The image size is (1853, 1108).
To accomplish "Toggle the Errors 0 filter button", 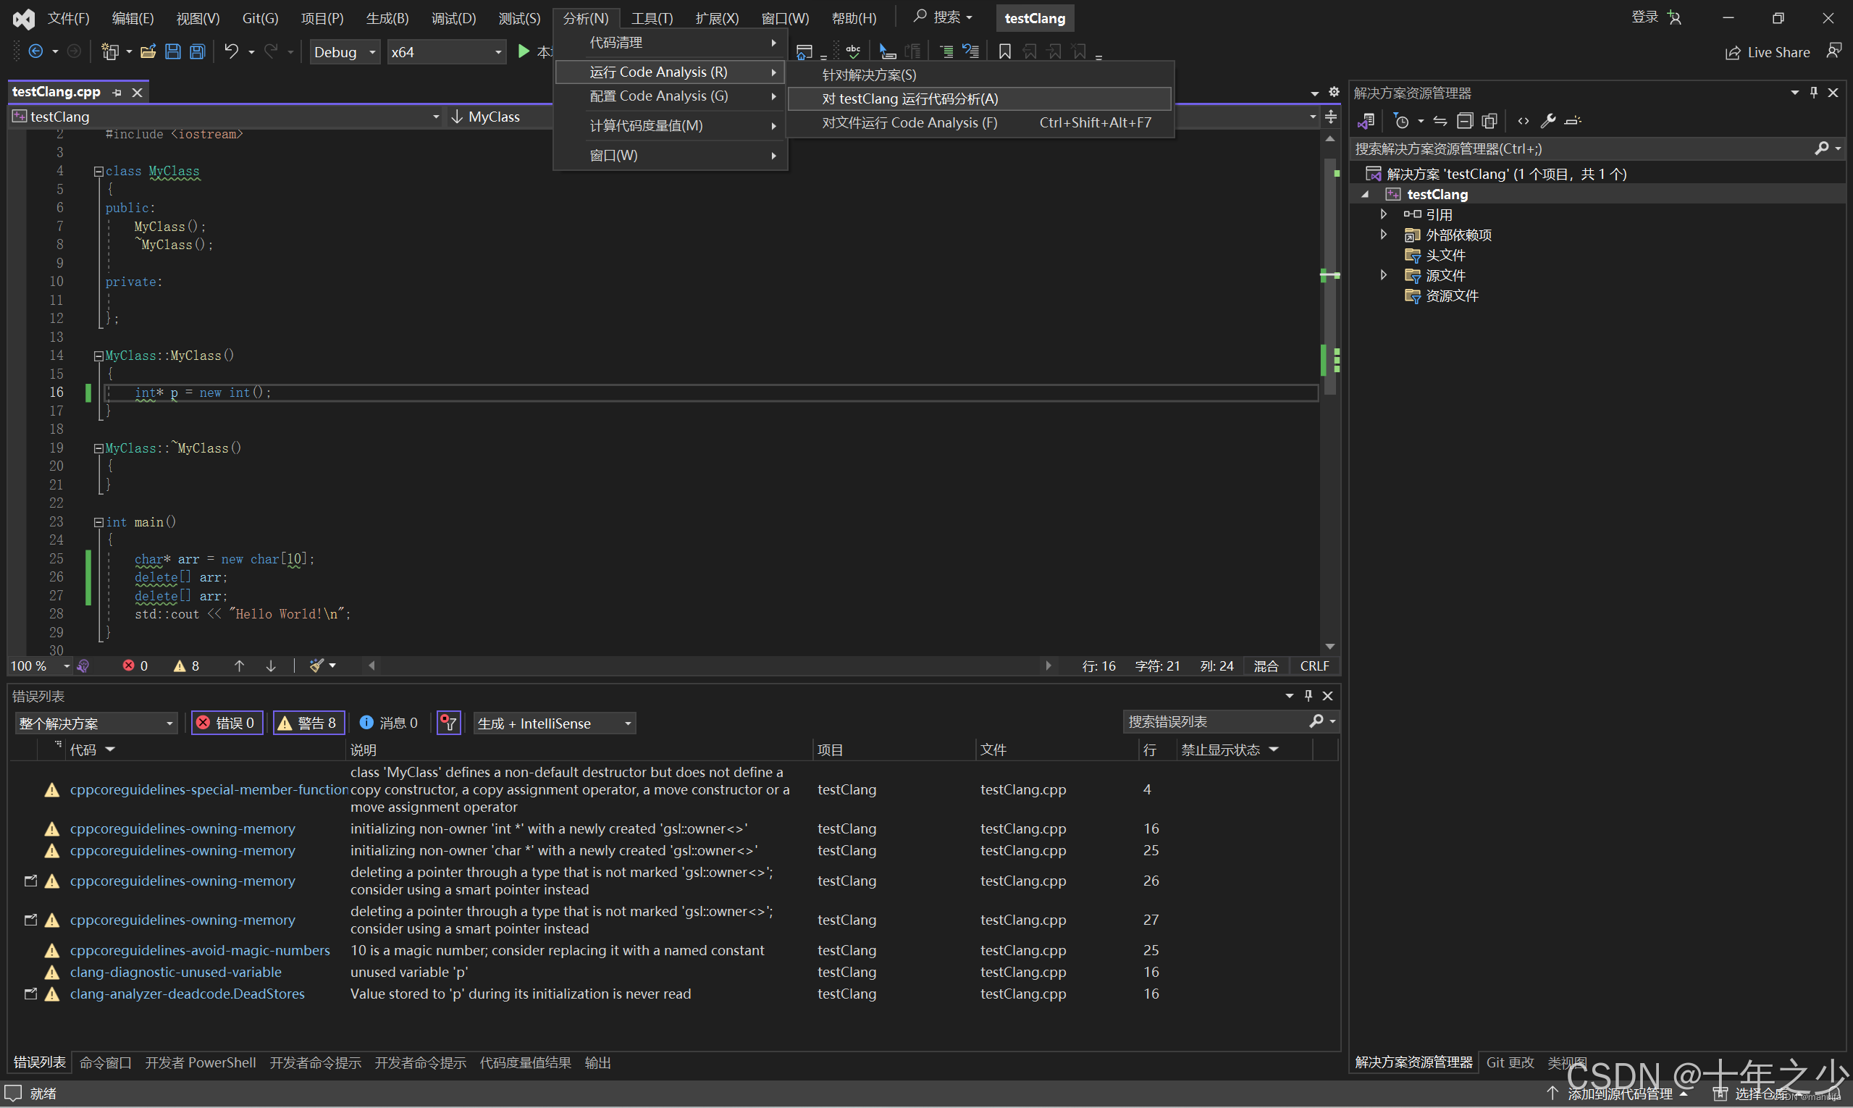I will pos(227,723).
